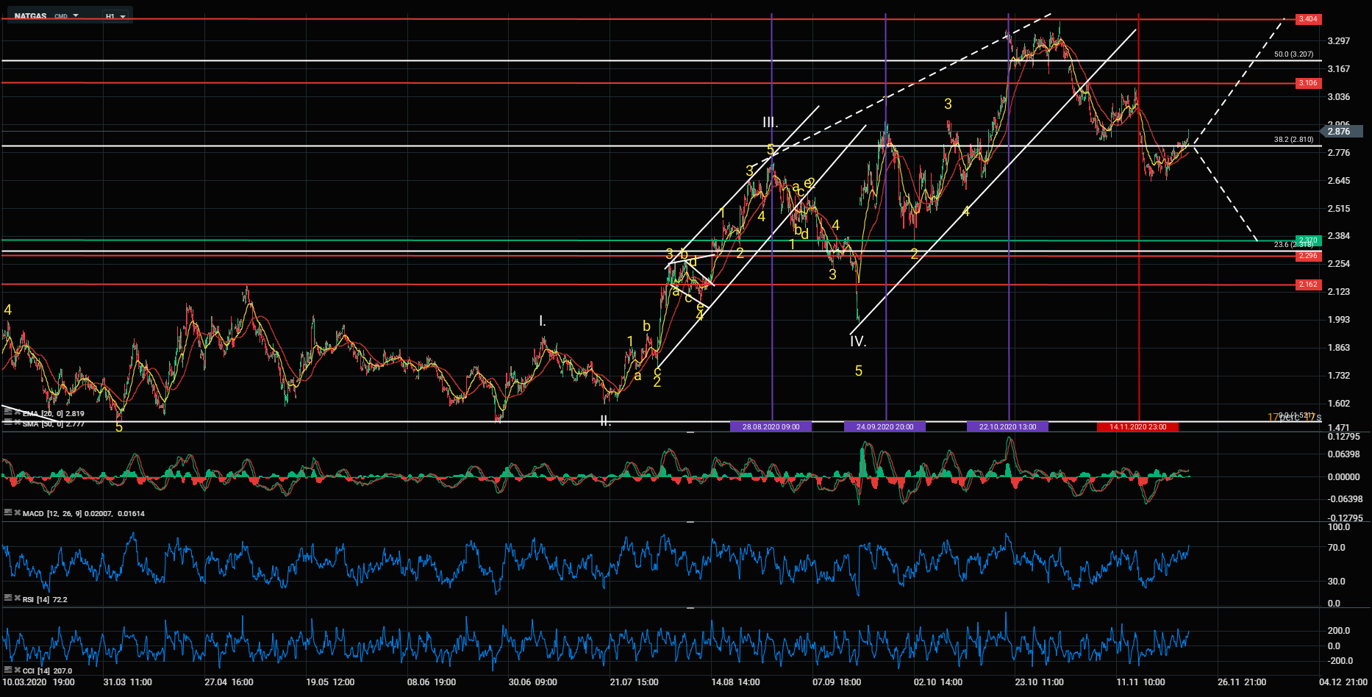1372x697 pixels.
Task: Remove the CCI [14] indicator
Action: [16, 671]
